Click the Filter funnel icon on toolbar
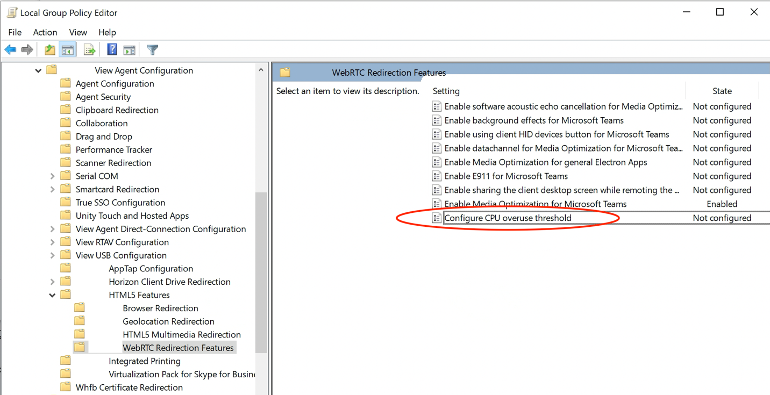The height and width of the screenshot is (395, 770). pos(152,49)
